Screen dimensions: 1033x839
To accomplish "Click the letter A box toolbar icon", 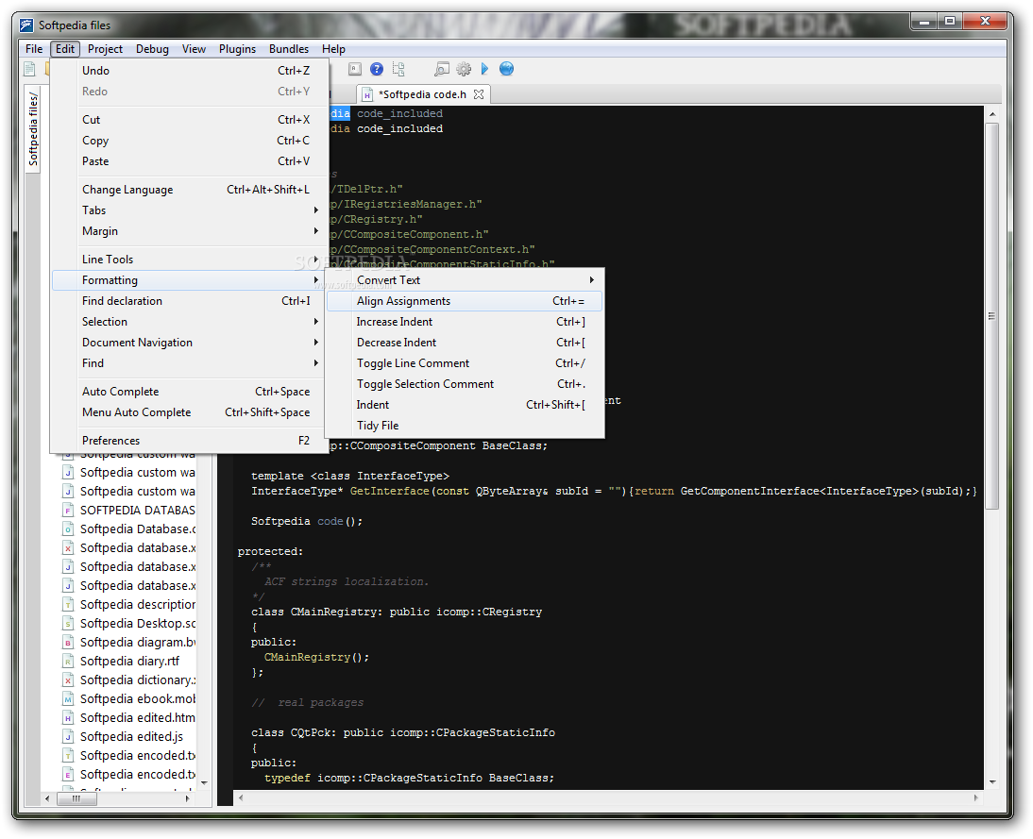I will pyautogui.click(x=355, y=69).
